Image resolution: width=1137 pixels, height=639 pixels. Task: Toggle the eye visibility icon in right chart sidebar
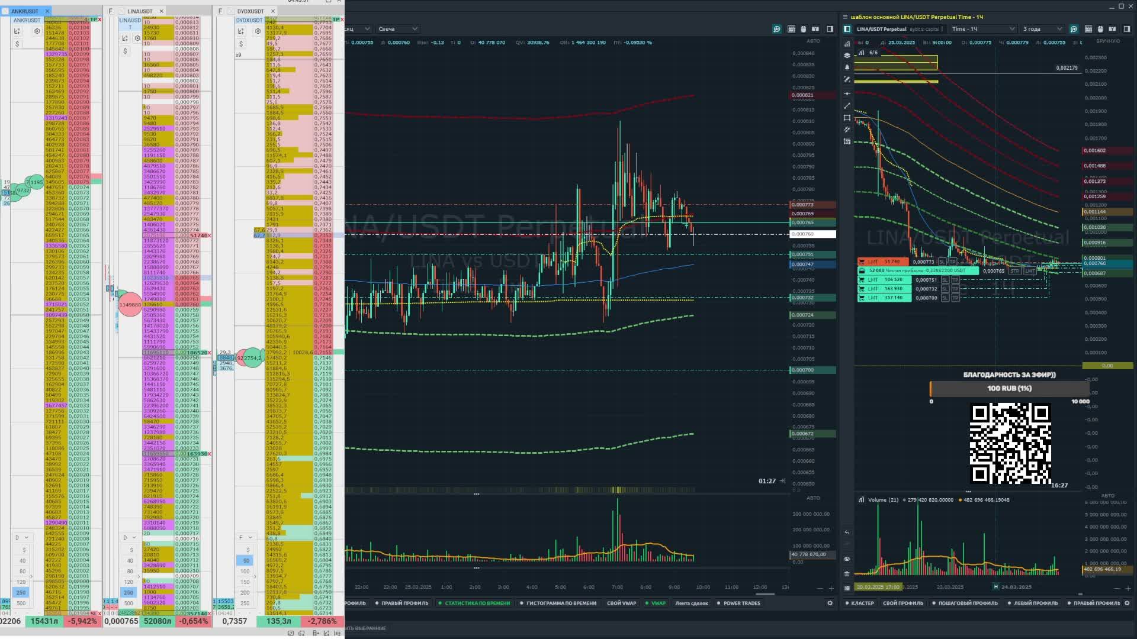pyautogui.click(x=847, y=559)
